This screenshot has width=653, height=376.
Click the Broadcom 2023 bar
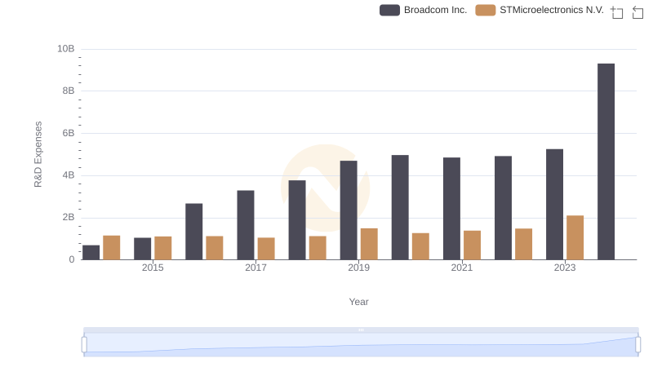[x=555, y=204]
